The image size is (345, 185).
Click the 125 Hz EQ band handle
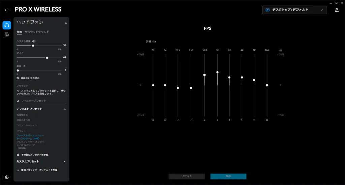178,88
